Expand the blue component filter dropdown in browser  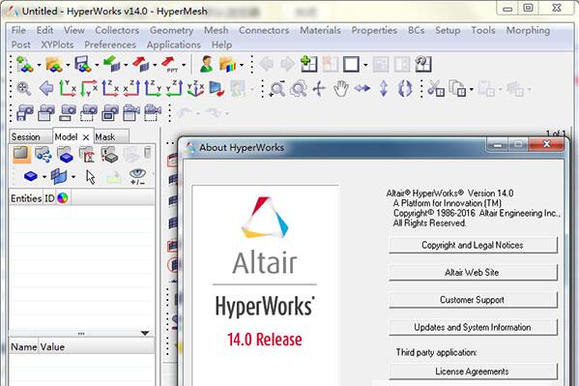coord(44,177)
